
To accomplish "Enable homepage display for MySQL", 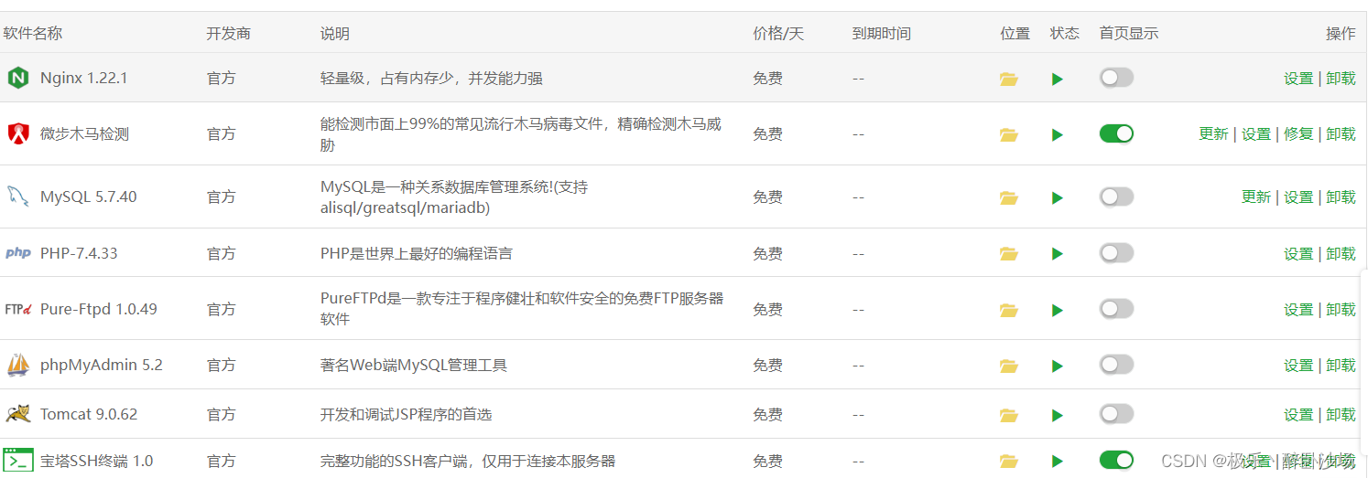I will pyautogui.click(x=1116, y=197).
